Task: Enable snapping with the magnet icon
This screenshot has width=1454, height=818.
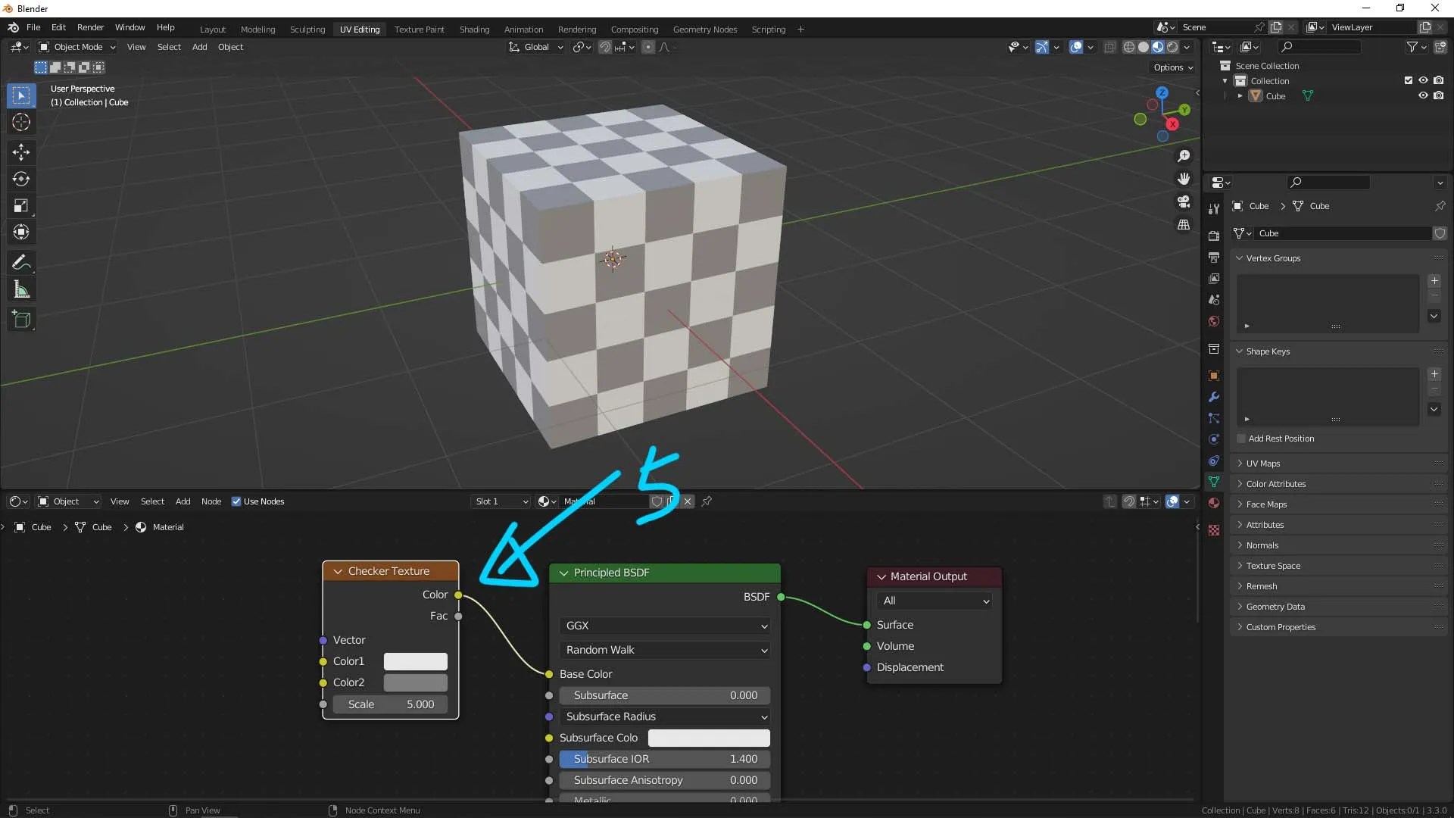Action: (605, 47)
